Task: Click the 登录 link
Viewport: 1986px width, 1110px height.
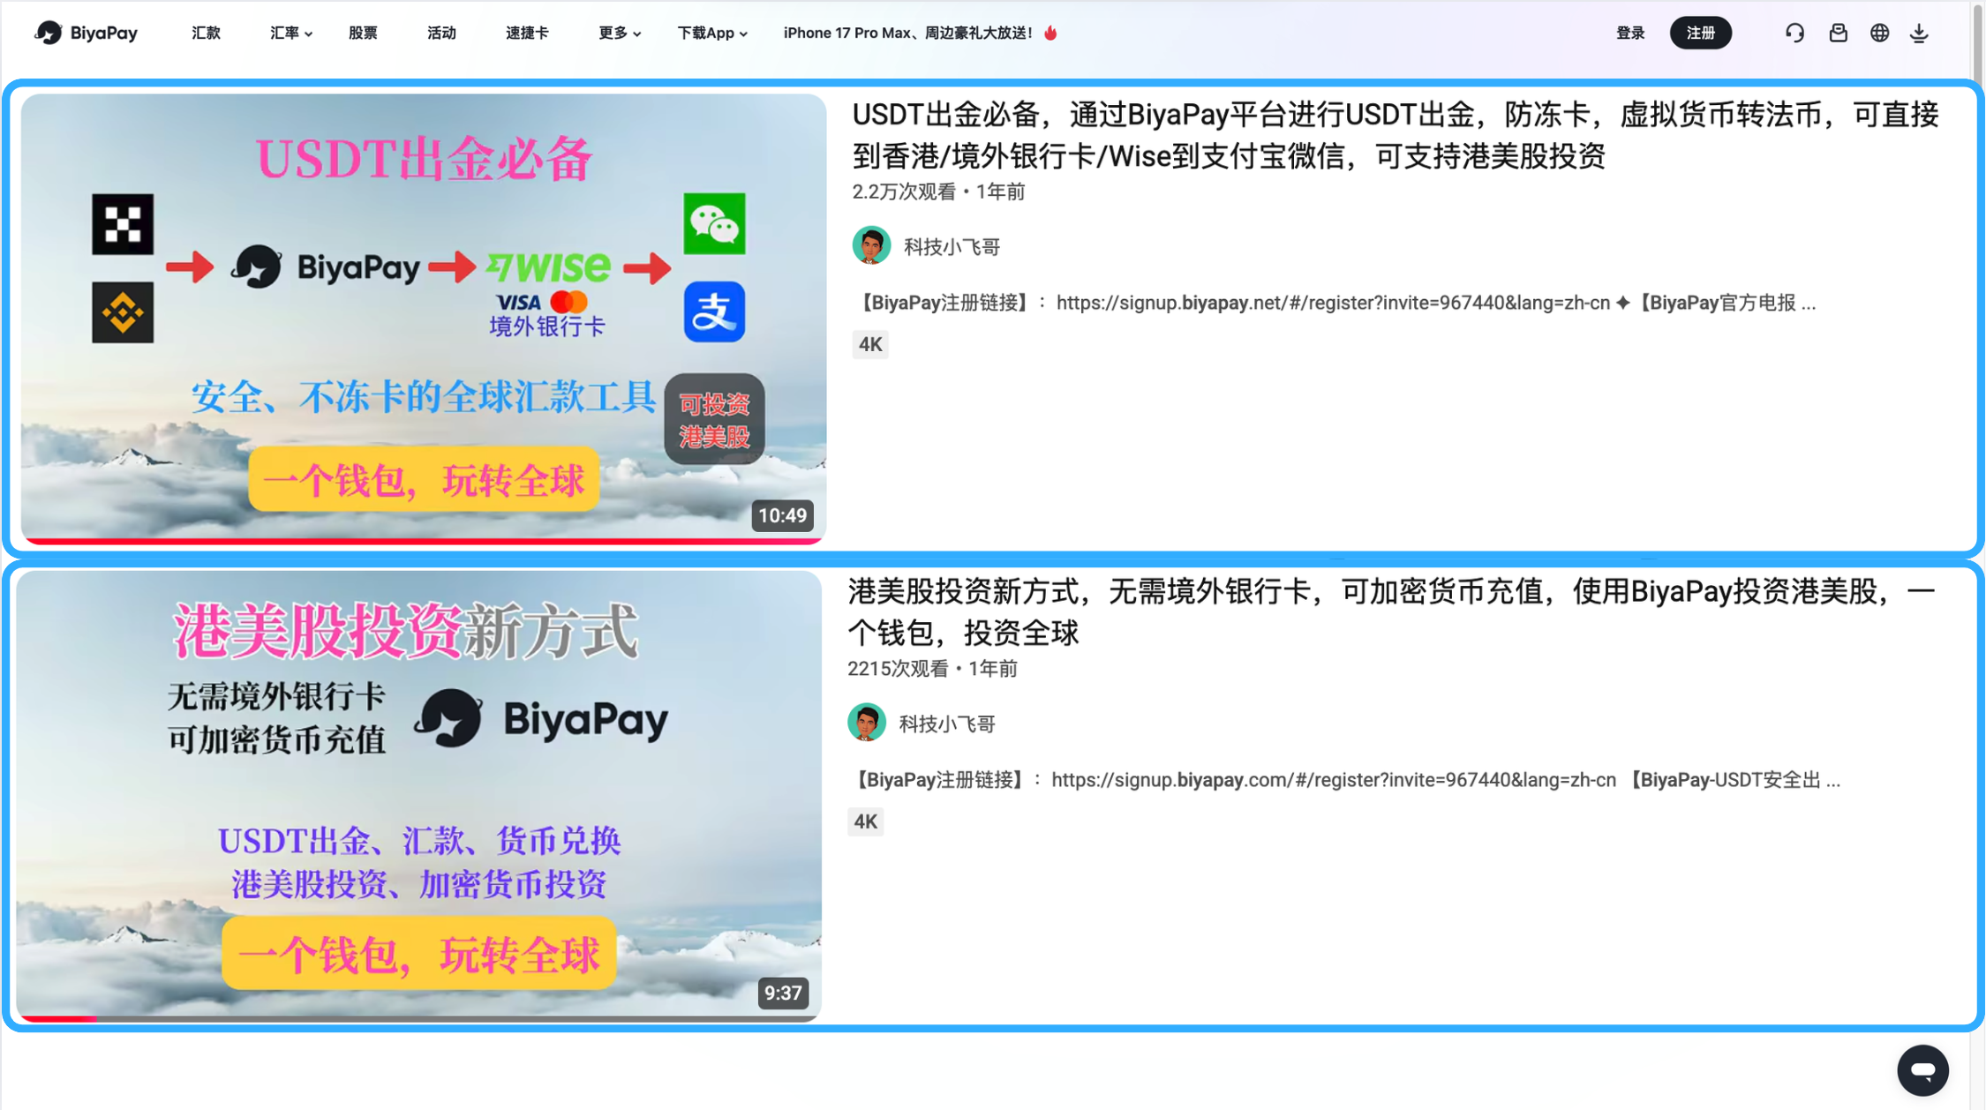Action: (x=1629, y=33)
